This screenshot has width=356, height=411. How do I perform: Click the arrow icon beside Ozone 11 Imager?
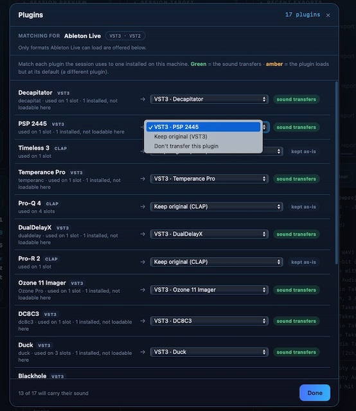click(x=143, y=290)
